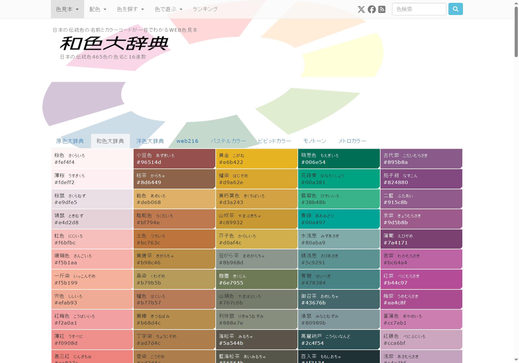Pick the 青碧 #478384 swatch
The width and height of the screenshot is (519, 363).
click(339, 279)
